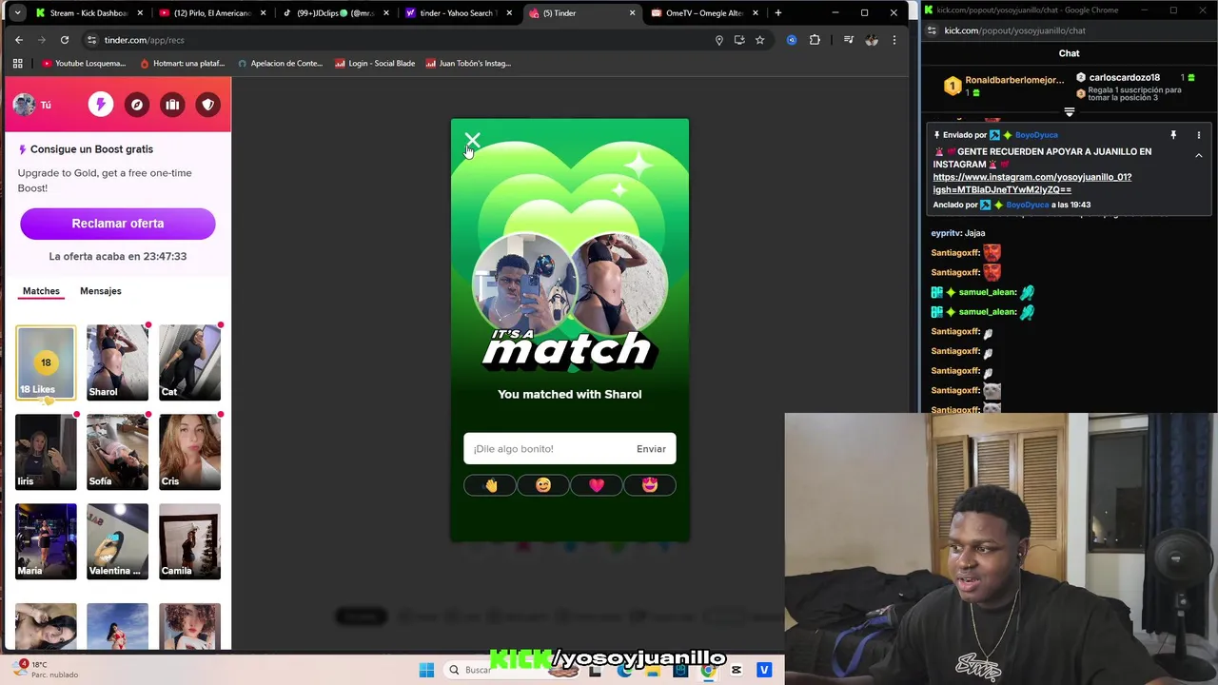1218x685 pixels.
Task: Open the 18 Likes card
Action: point(46,362)
